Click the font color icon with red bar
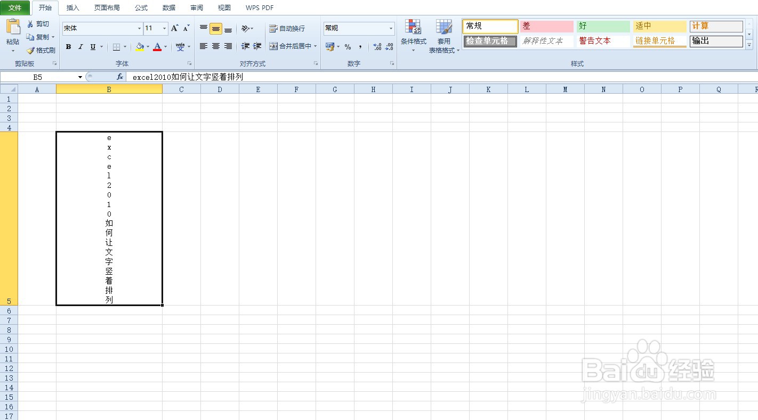 tap(158, 47)
